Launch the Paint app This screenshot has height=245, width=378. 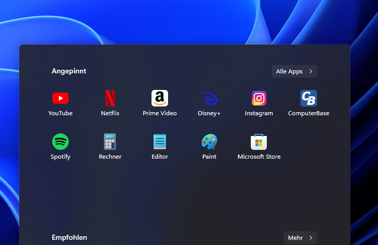click(209, 146)
